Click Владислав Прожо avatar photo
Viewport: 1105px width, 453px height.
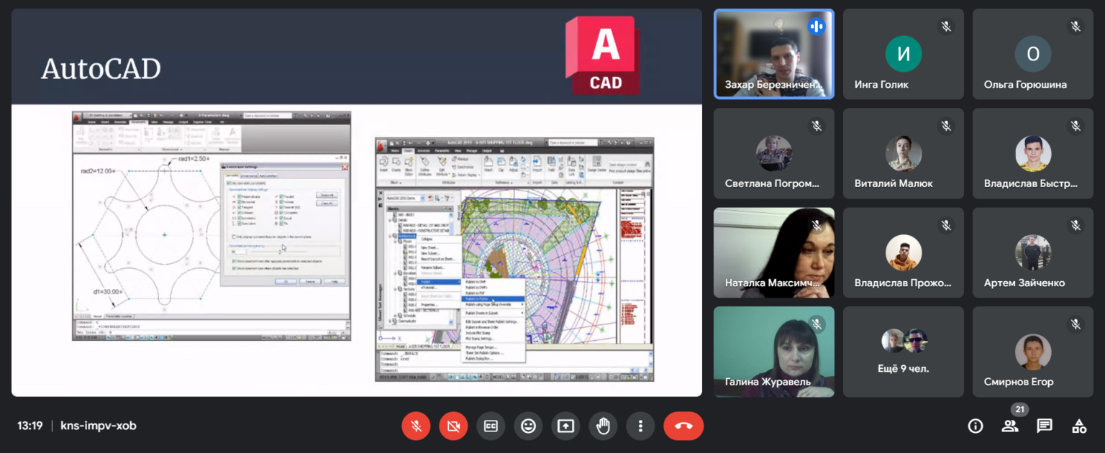tap(904, 252)
